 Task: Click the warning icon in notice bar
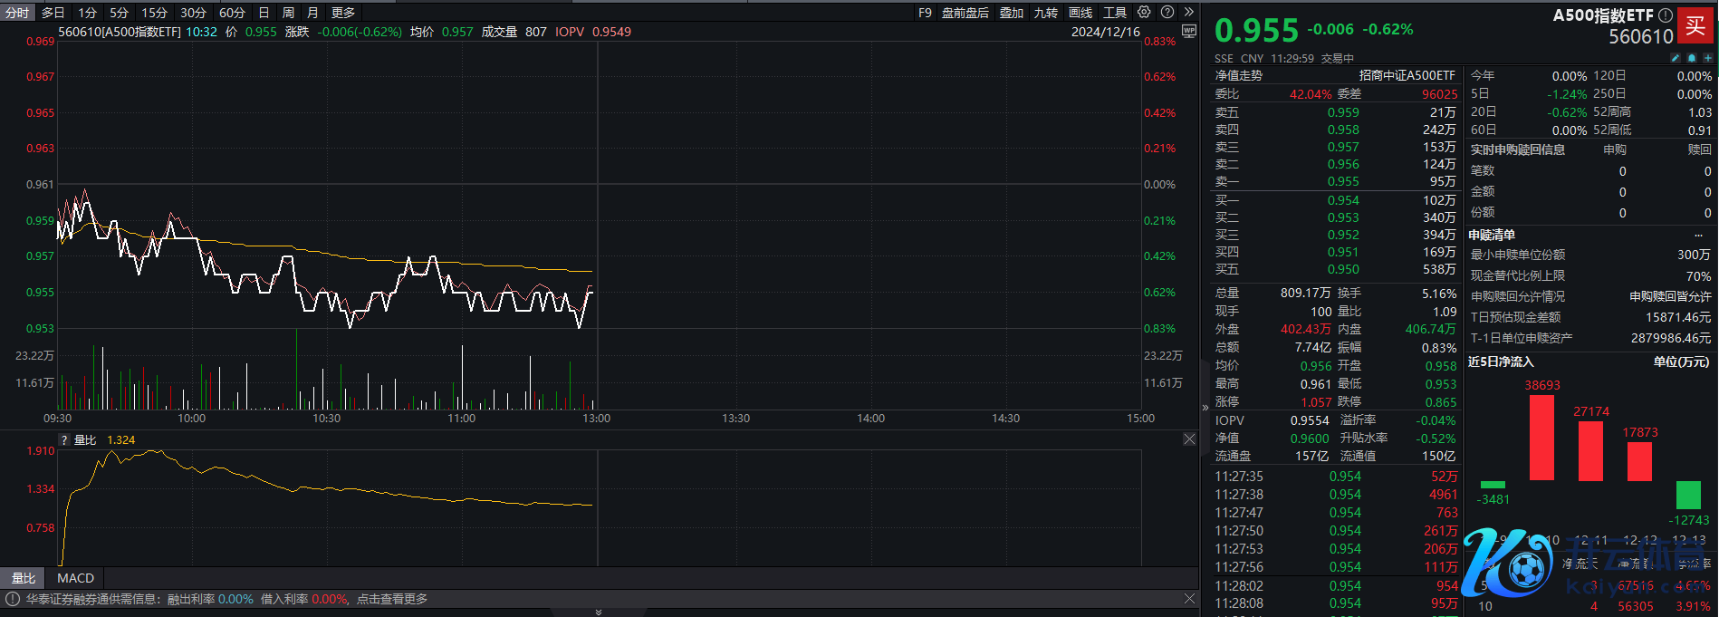click(13, 599)
